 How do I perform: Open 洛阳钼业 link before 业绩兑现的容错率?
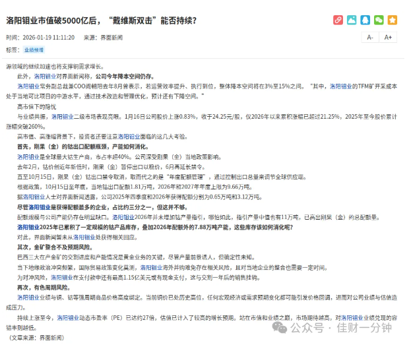[352, 318]
